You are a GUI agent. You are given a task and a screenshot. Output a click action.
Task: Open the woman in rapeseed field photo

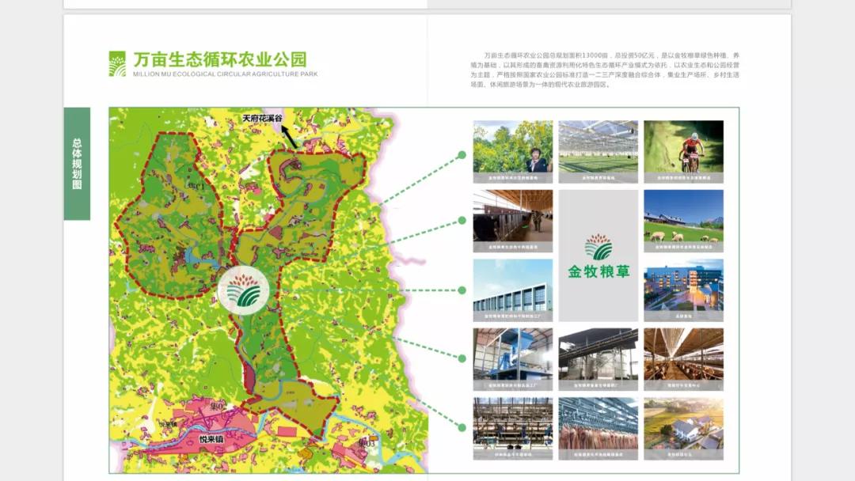513,146
